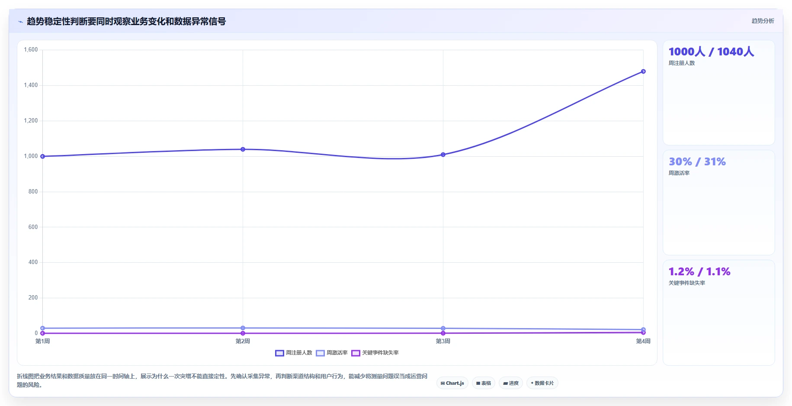
Task: Select the 周注册人数 data point at 第1周
Action: [42, 156]
